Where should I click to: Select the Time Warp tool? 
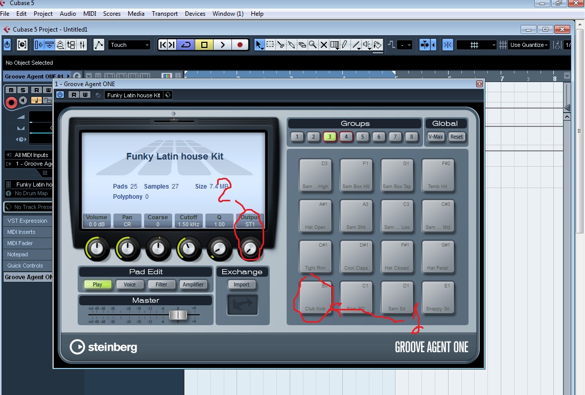tap(335, 45)
